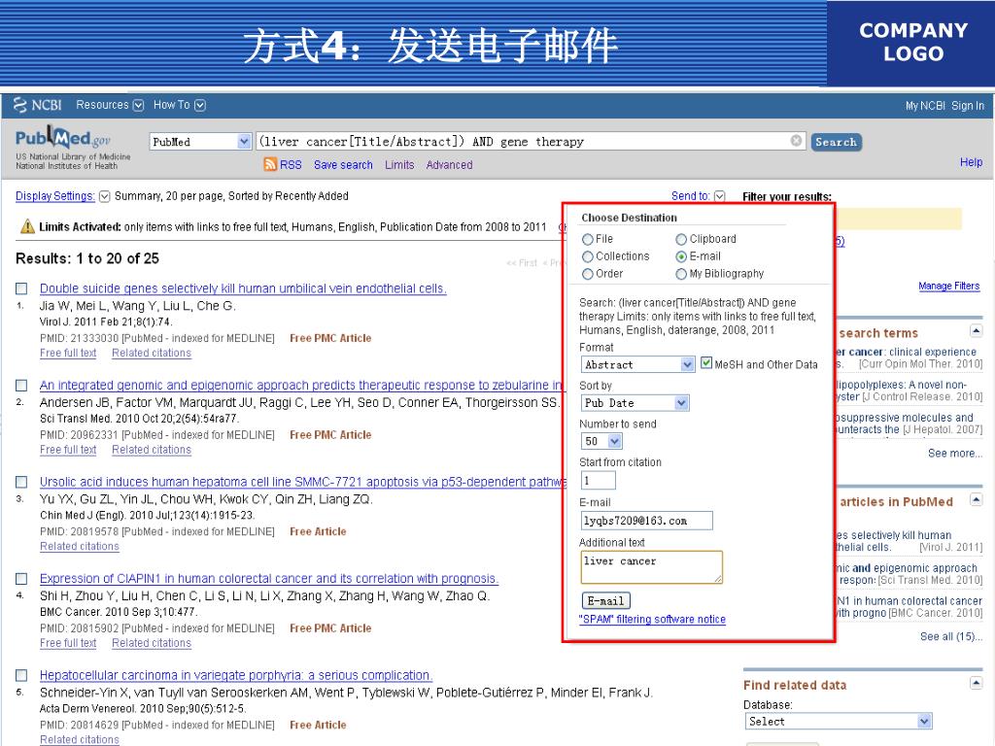Open the Format Abstract dropdown
The image size is (995, 746).
(637, 365)
